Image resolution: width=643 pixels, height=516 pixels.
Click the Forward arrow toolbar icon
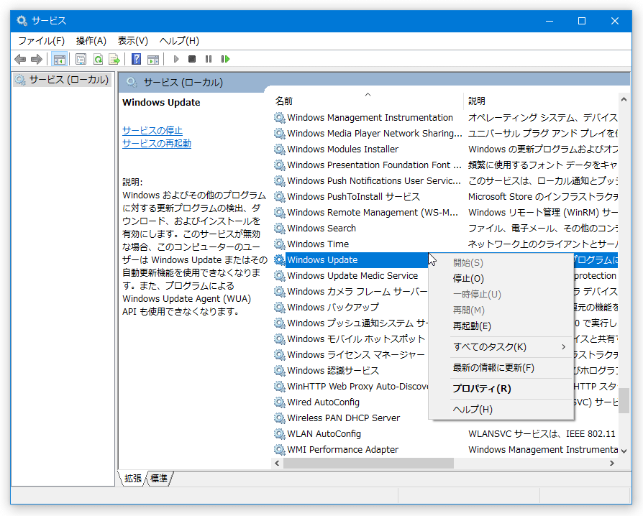pyautogui.click(x=37, y=60)
